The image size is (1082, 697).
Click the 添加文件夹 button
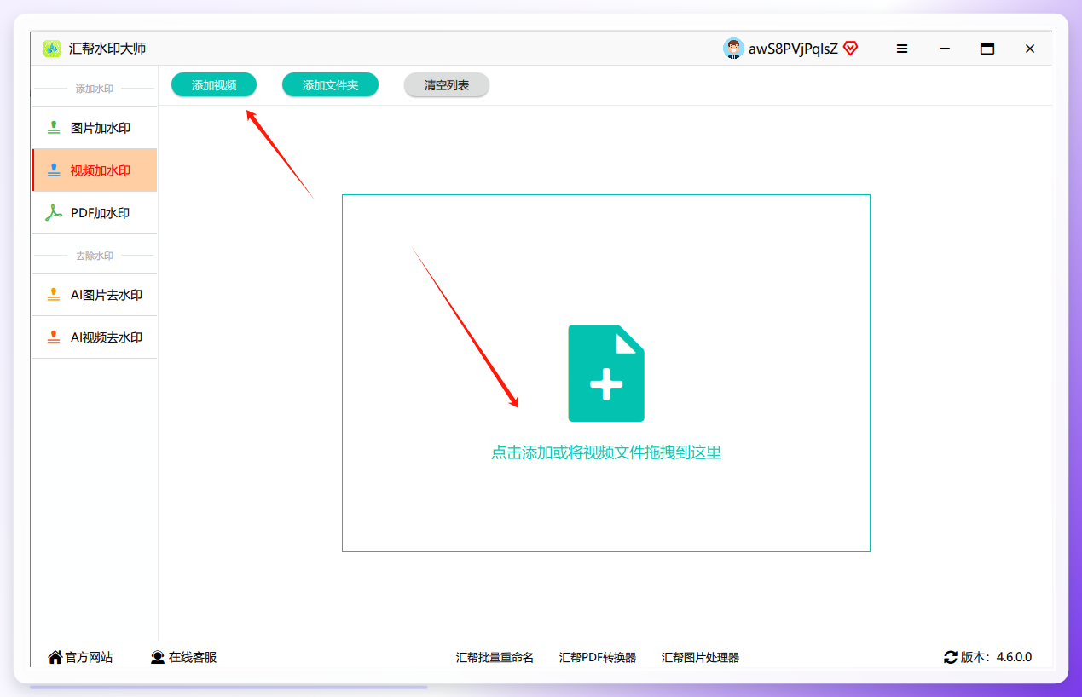330,85
